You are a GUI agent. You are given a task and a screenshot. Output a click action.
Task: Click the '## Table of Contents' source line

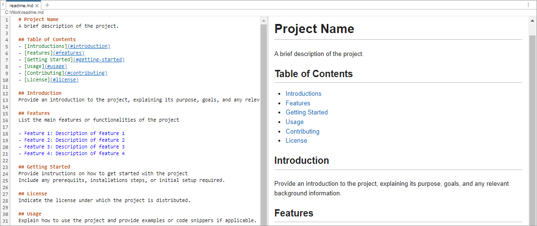(x=47, y=40)
